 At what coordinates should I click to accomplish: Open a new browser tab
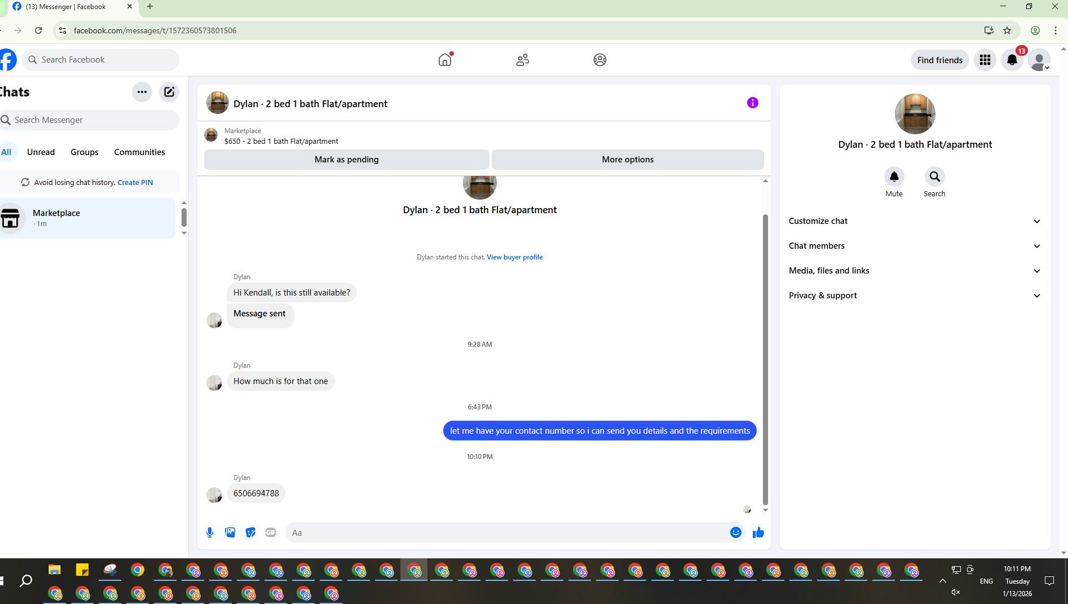click(x=150, y=7)
